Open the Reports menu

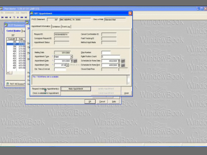[24, 13]
